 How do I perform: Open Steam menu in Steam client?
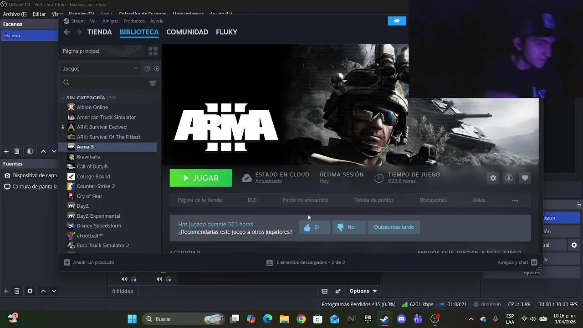coord(74,21)
